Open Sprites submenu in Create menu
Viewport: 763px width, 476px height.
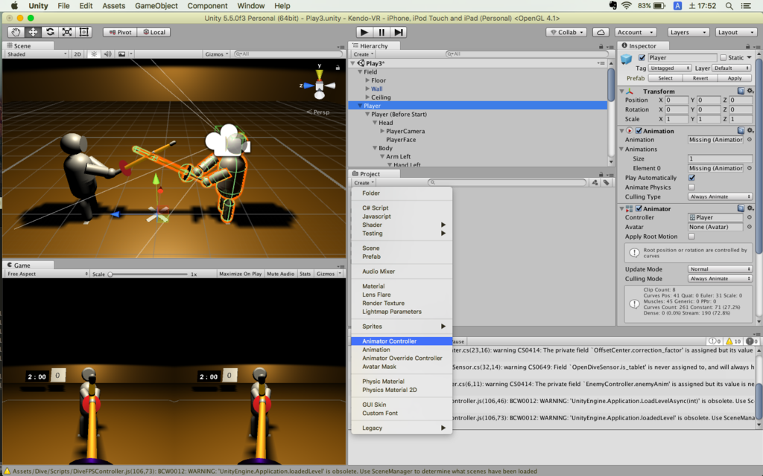click(402, 327)
